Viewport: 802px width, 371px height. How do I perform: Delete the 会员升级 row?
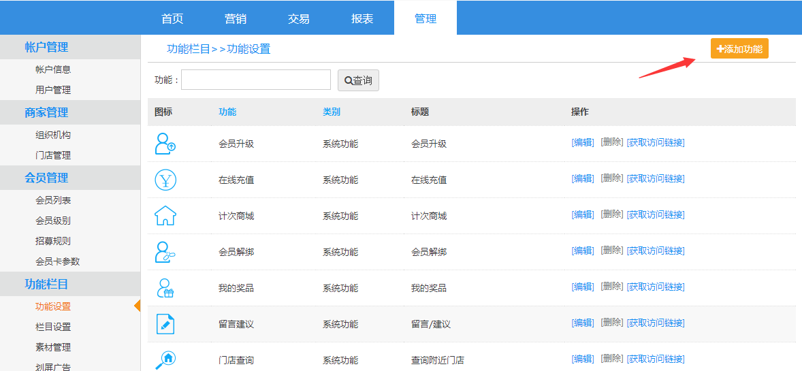612,142
